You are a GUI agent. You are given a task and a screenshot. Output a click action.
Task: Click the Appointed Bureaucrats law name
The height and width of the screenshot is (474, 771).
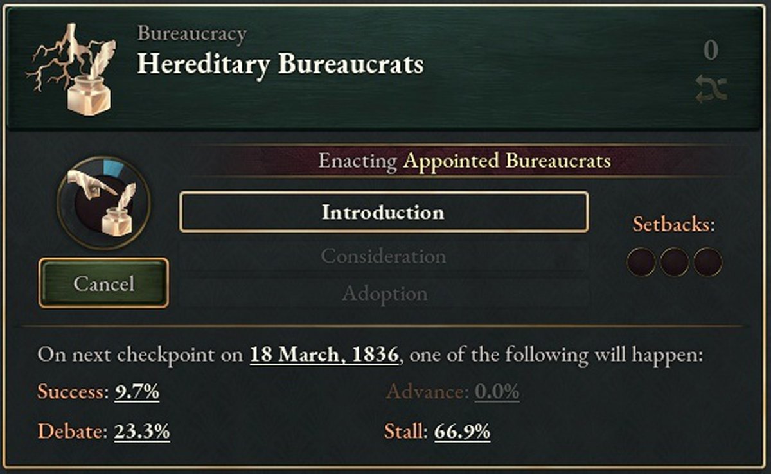(x=506, y=161)
